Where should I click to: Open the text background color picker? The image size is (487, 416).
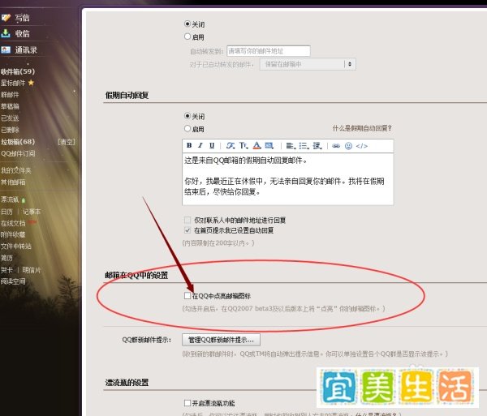click(x=269, y=145)
